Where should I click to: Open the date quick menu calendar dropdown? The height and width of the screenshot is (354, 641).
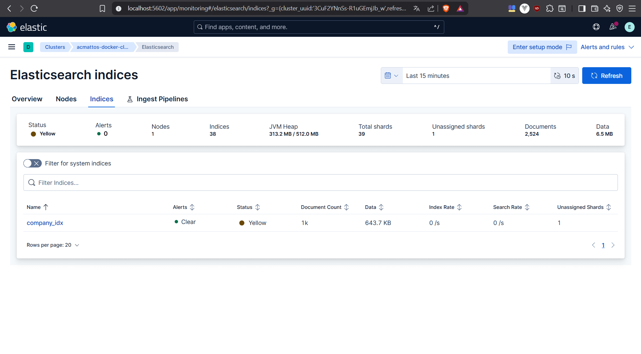point(391,76)
